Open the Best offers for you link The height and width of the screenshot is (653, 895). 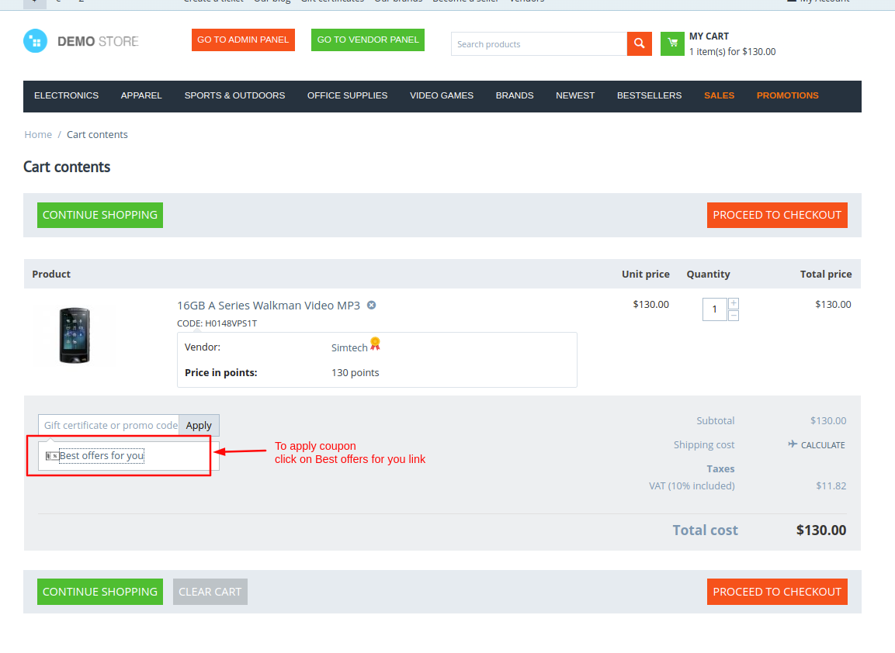pyautogui.click(x=101, y=456)
